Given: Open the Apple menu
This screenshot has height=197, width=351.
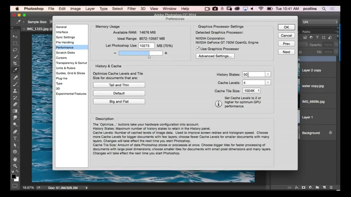Looking at the screenshot, I should 17,9.
